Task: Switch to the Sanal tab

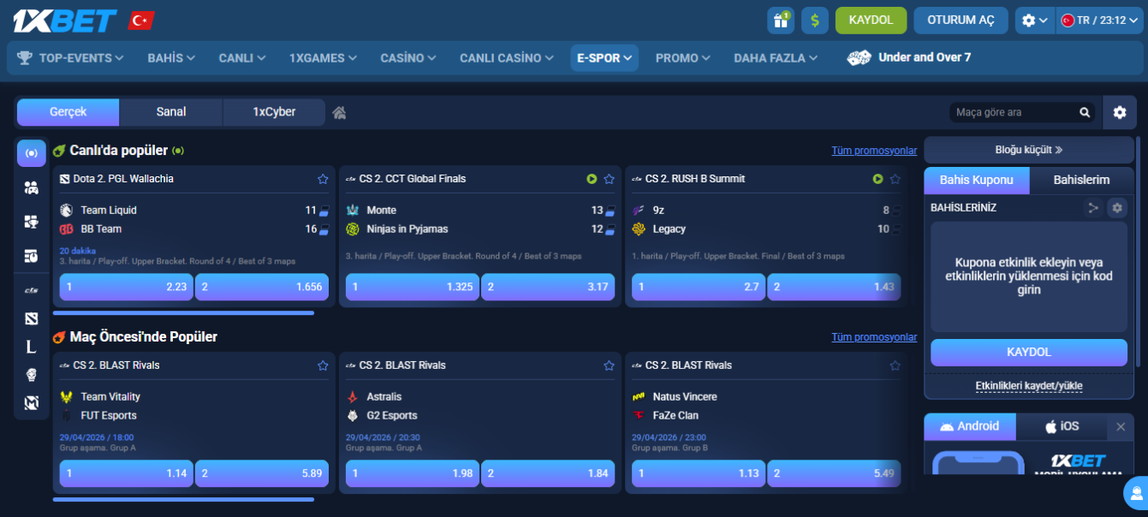Action: [171, 112]
